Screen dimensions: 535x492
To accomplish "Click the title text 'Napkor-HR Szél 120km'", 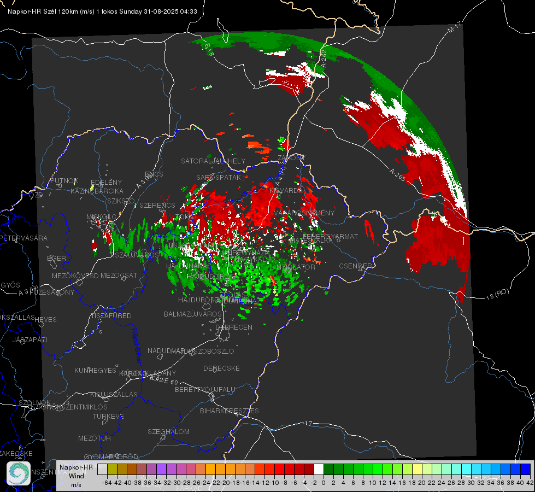I will (x=43, y=11).
